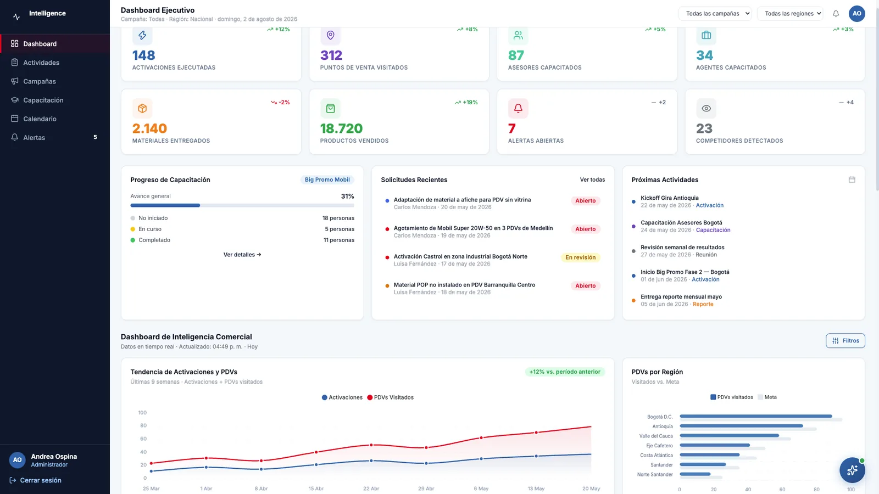The width and height of the screenshot is (879, 494).
Task: Click the shopping bag icon on Productos Vendidos card
Action: point(330,109)
